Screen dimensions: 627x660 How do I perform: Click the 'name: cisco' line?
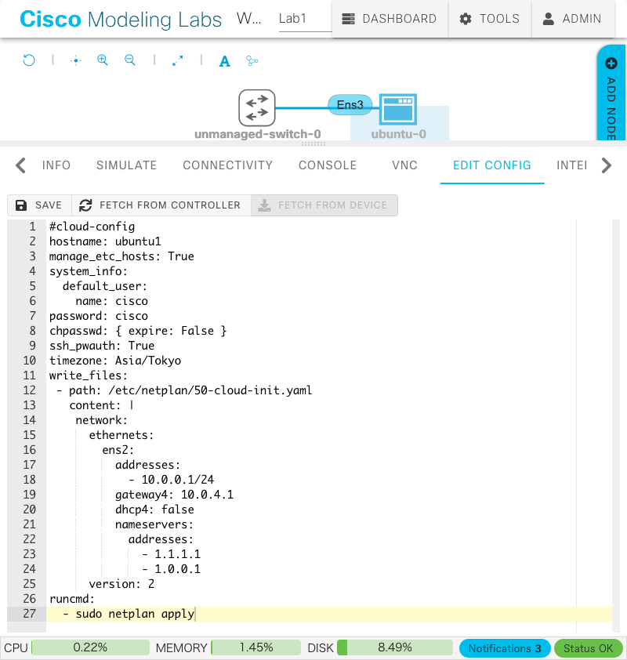click(111, 301)
